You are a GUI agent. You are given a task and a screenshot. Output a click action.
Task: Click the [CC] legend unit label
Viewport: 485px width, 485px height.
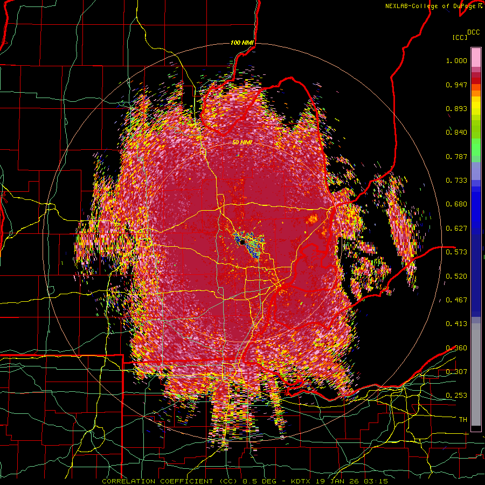(460, 37)
